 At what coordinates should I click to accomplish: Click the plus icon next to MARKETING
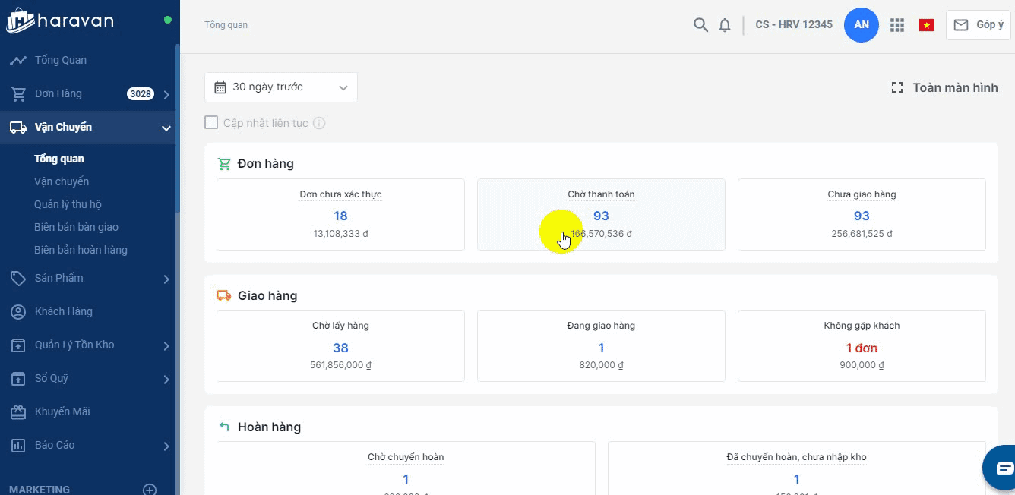(150, 490)
